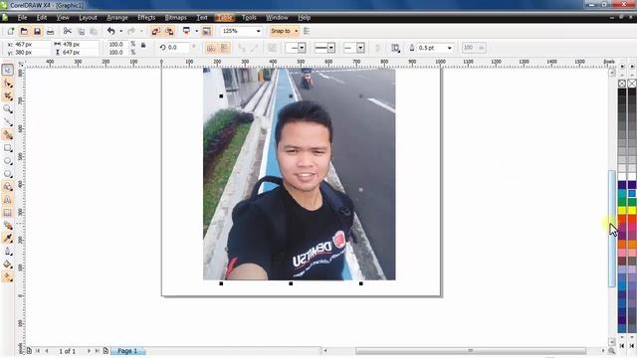Open the Text menu
This screenshot has height=358, width=637.
pyautogui.click(x=201, y=18)
